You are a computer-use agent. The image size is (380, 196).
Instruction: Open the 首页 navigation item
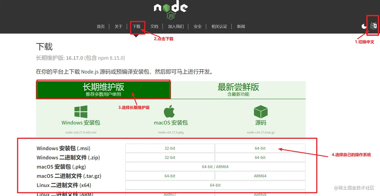click(101, 27)
